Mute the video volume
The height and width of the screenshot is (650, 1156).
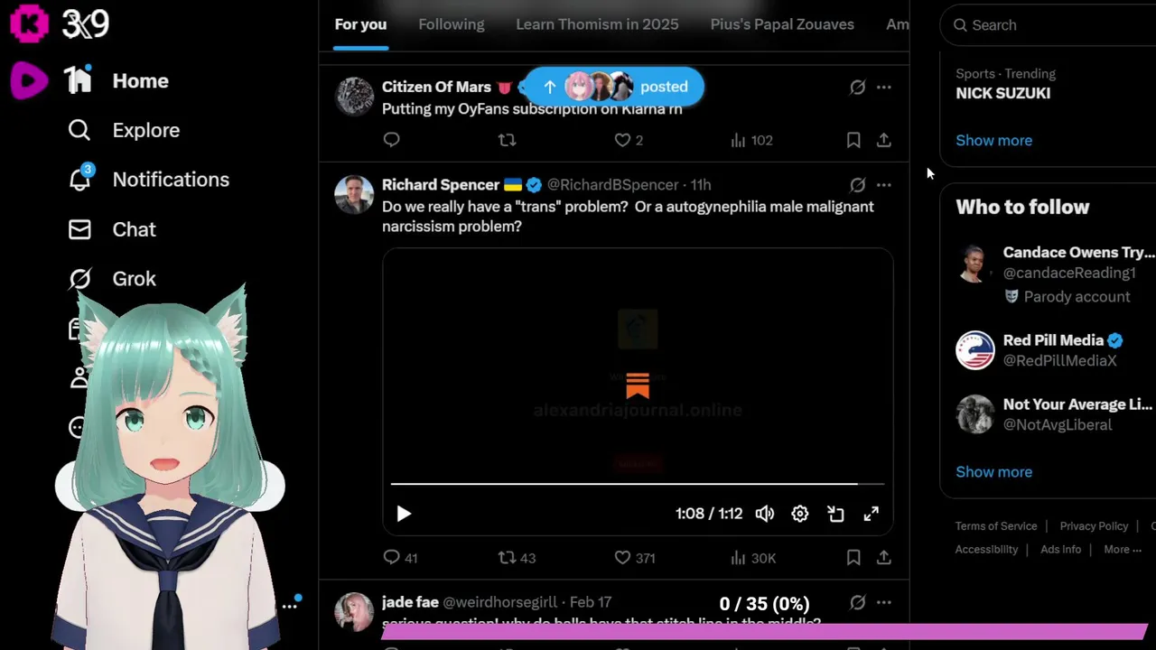point(765,514)
